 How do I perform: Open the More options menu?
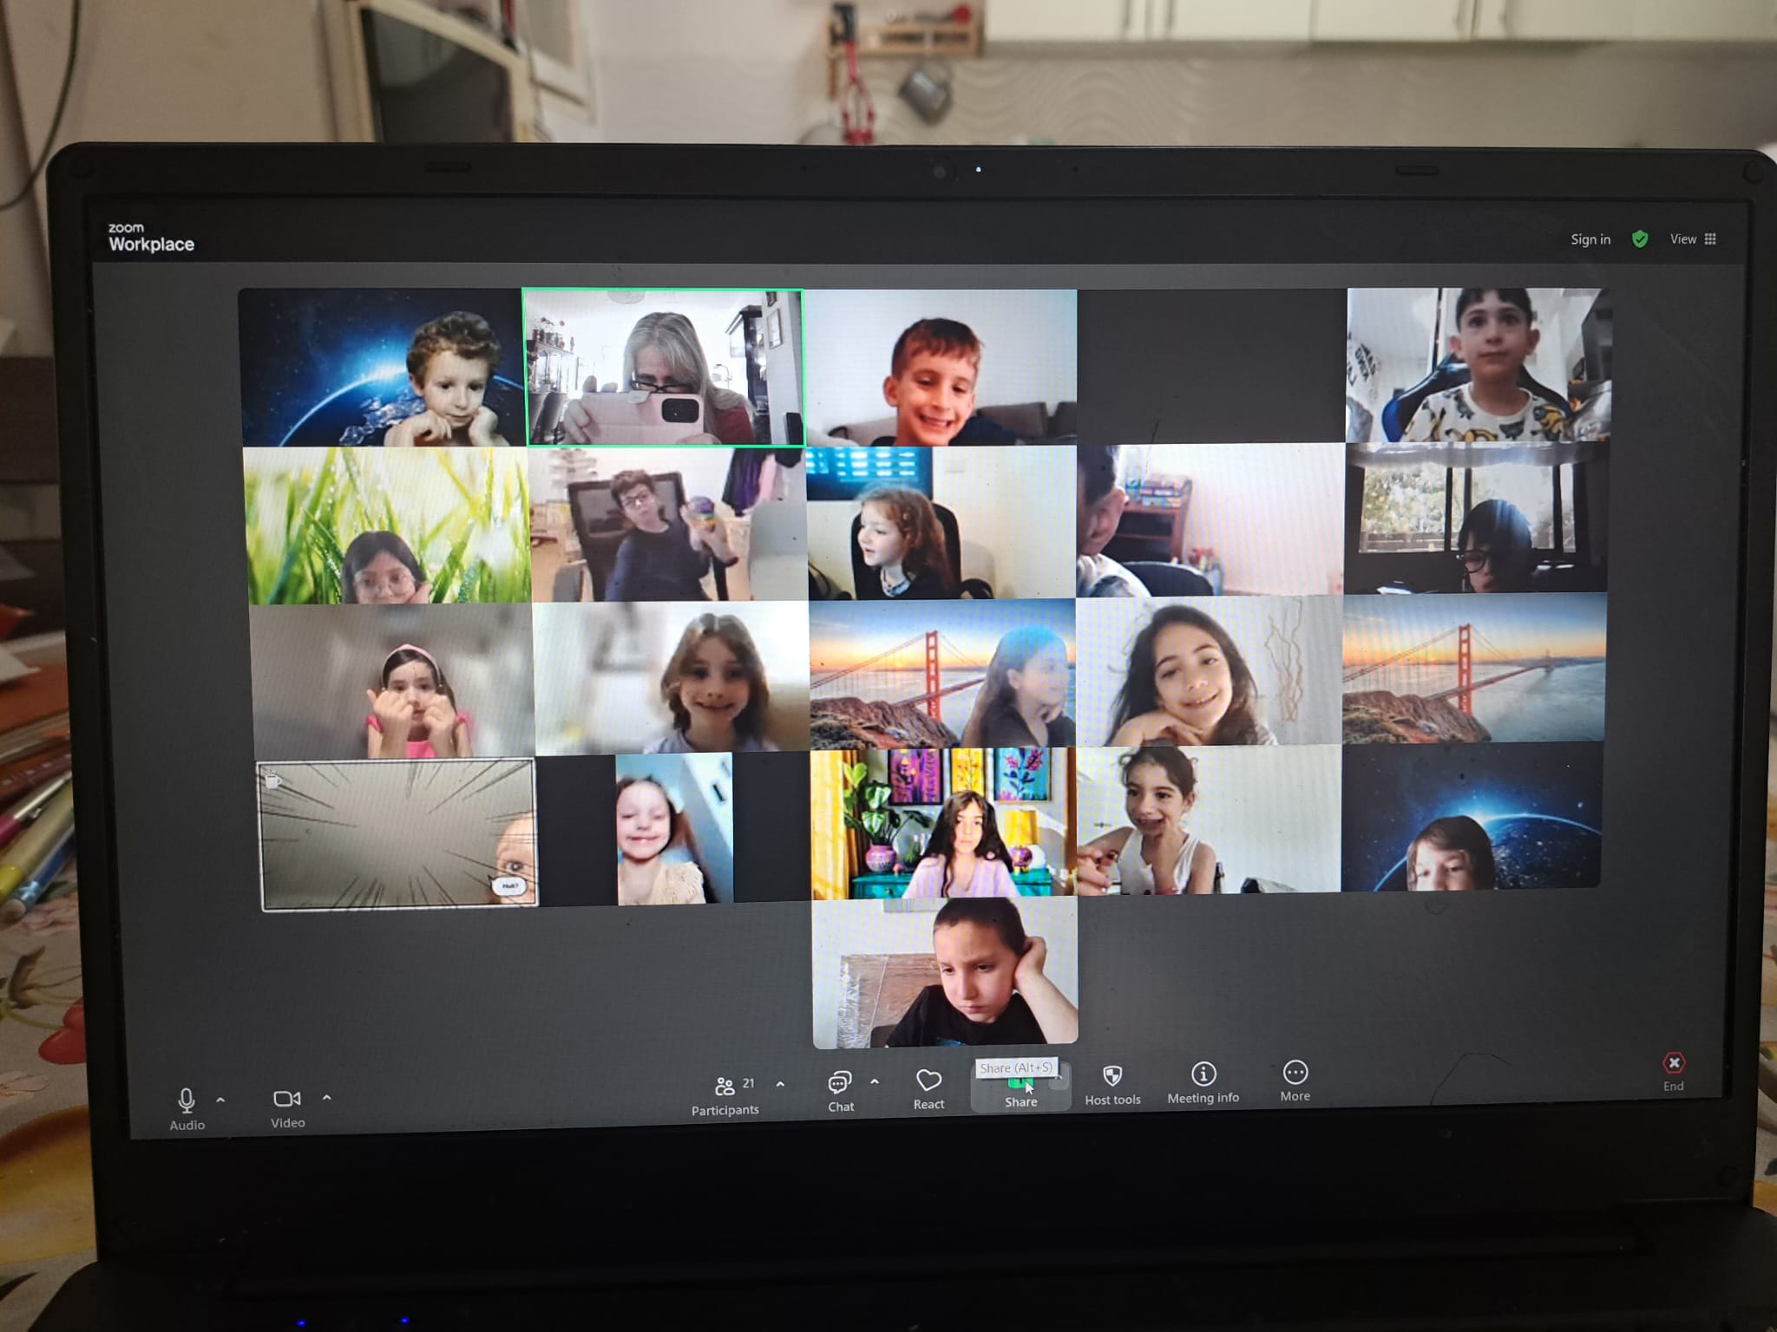[1295, 1074]
